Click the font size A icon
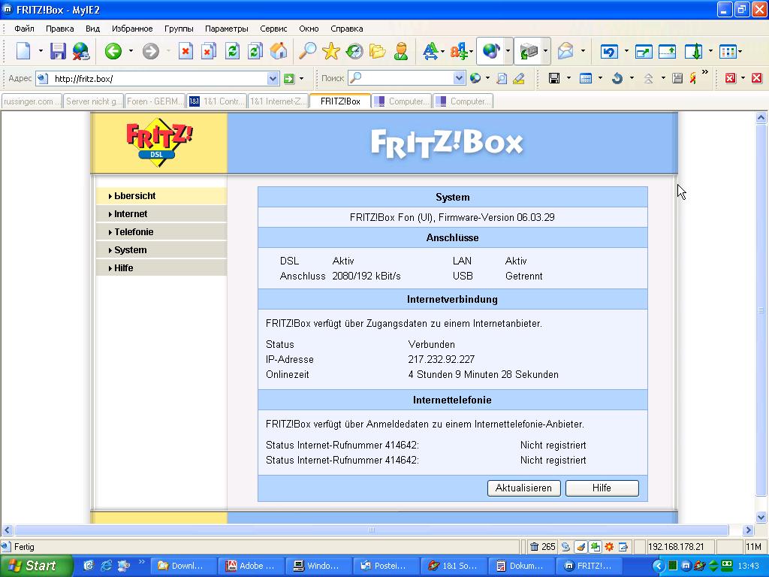769x577 pixels. pyautogui.click(x=430, y=51)
